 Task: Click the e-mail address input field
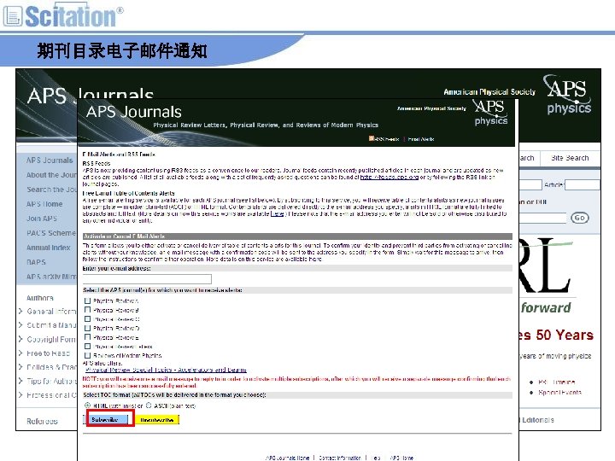[x=147, y=278]
